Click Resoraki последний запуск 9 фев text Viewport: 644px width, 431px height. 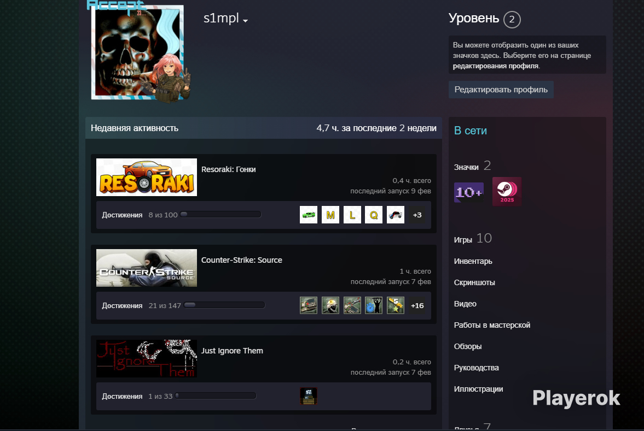(x=391, y=191)
